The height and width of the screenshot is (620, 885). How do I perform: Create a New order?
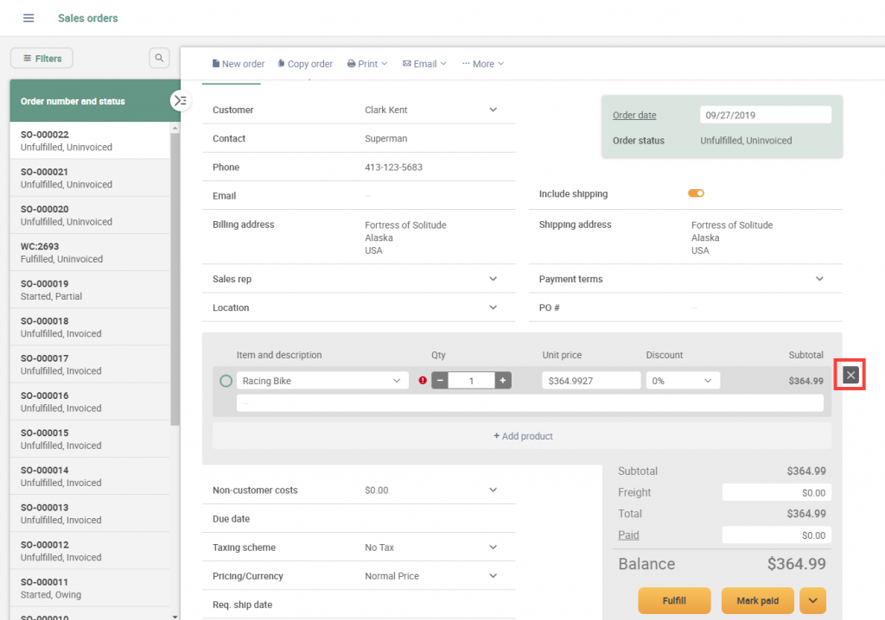click(239, 64)
